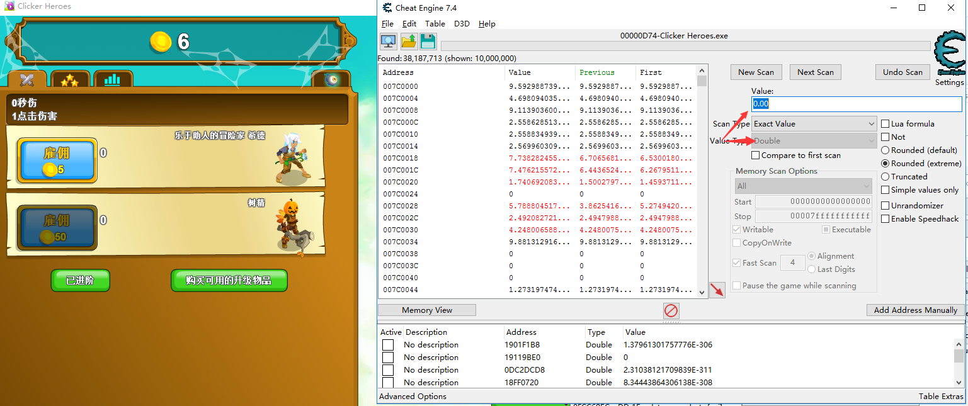Activate checkbox for address 1901F1B8
Screen dimensions: 968x406
pos(388,345)
